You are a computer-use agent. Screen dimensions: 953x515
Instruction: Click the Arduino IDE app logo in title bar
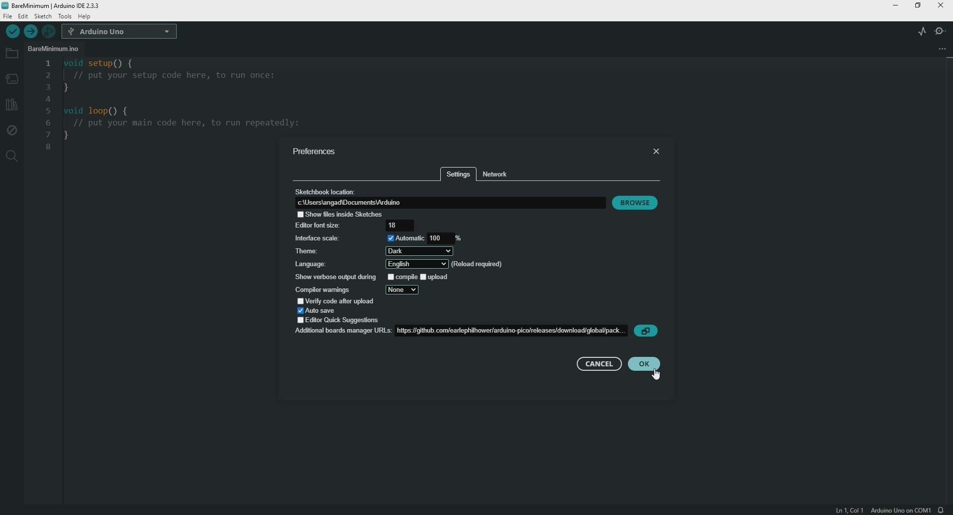(x=5, y=6)
